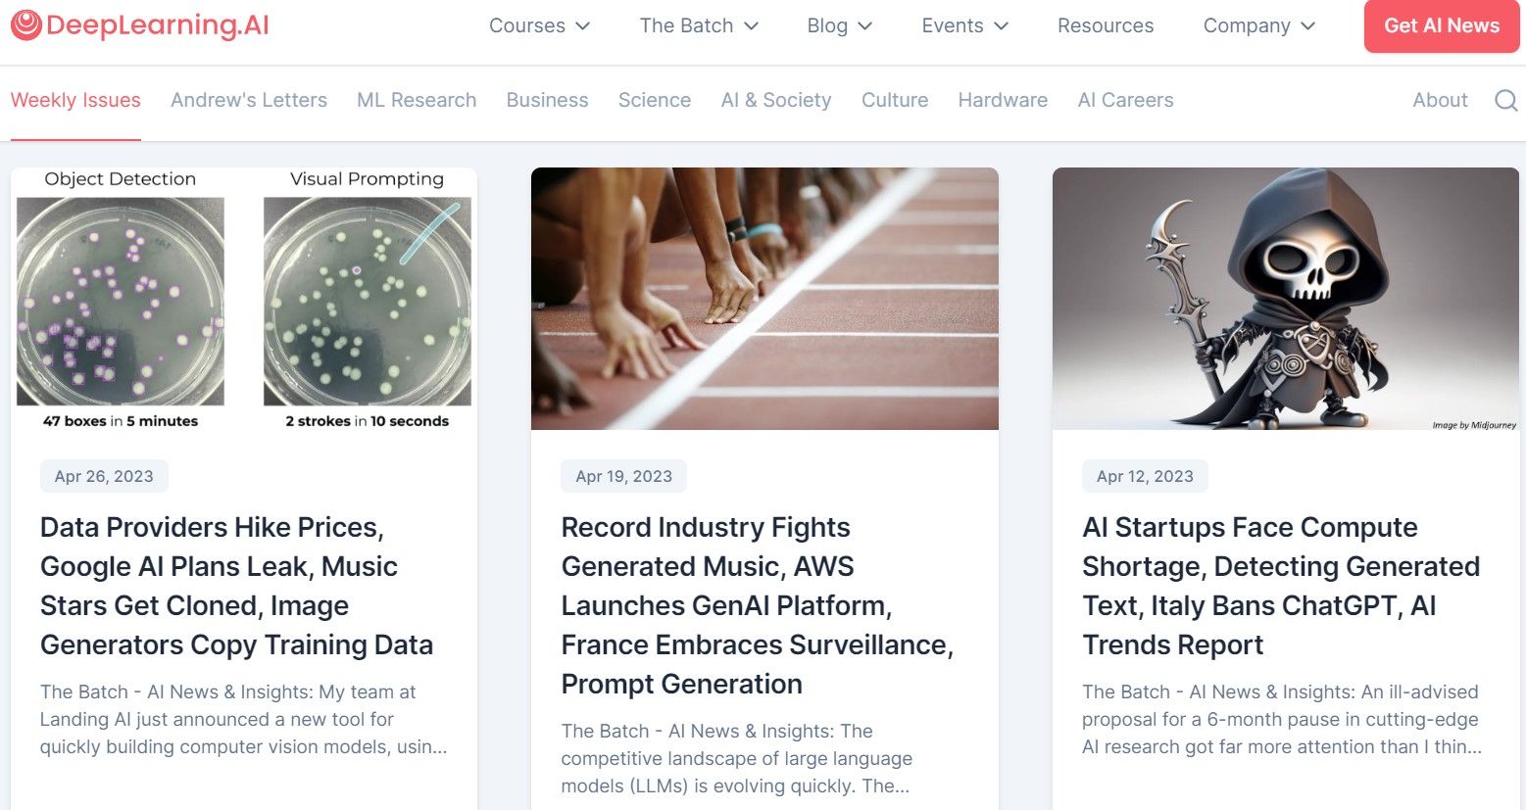The width and height of the screenshot is (1526, 810).
Task: Expand the Blog dropdown chevron
Action: click(x=864, y=26)
